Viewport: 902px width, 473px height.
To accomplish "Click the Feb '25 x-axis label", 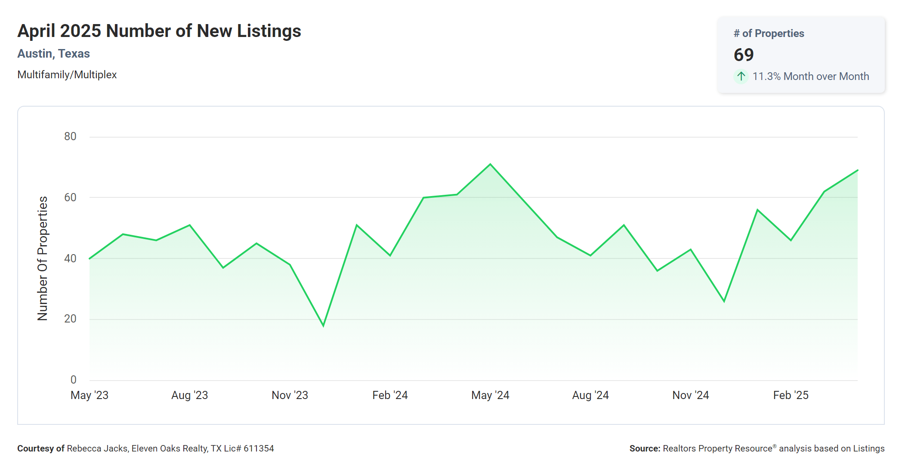I will (x=791, y=395).
